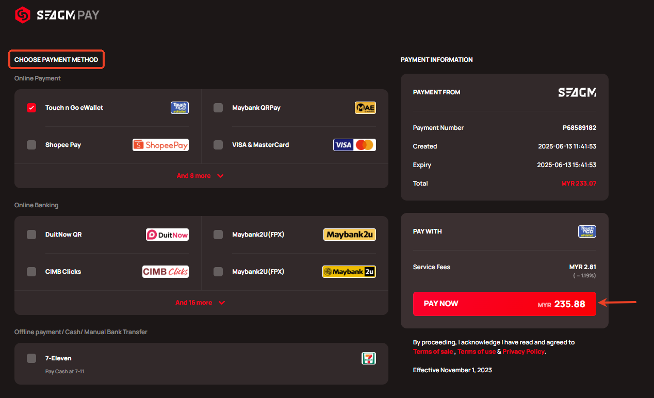The width and height of the screenshot is (654, 398).
Task: Click the "Payment Number" label
Action: coord(438,128)
